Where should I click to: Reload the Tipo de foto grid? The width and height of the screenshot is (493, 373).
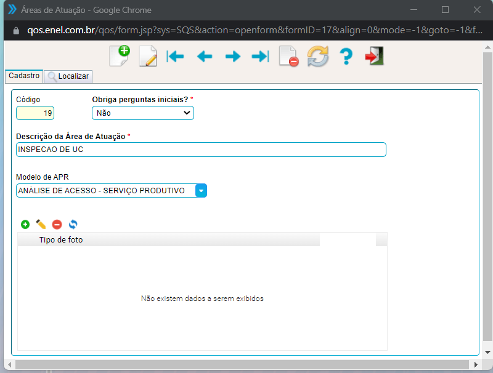73,225
